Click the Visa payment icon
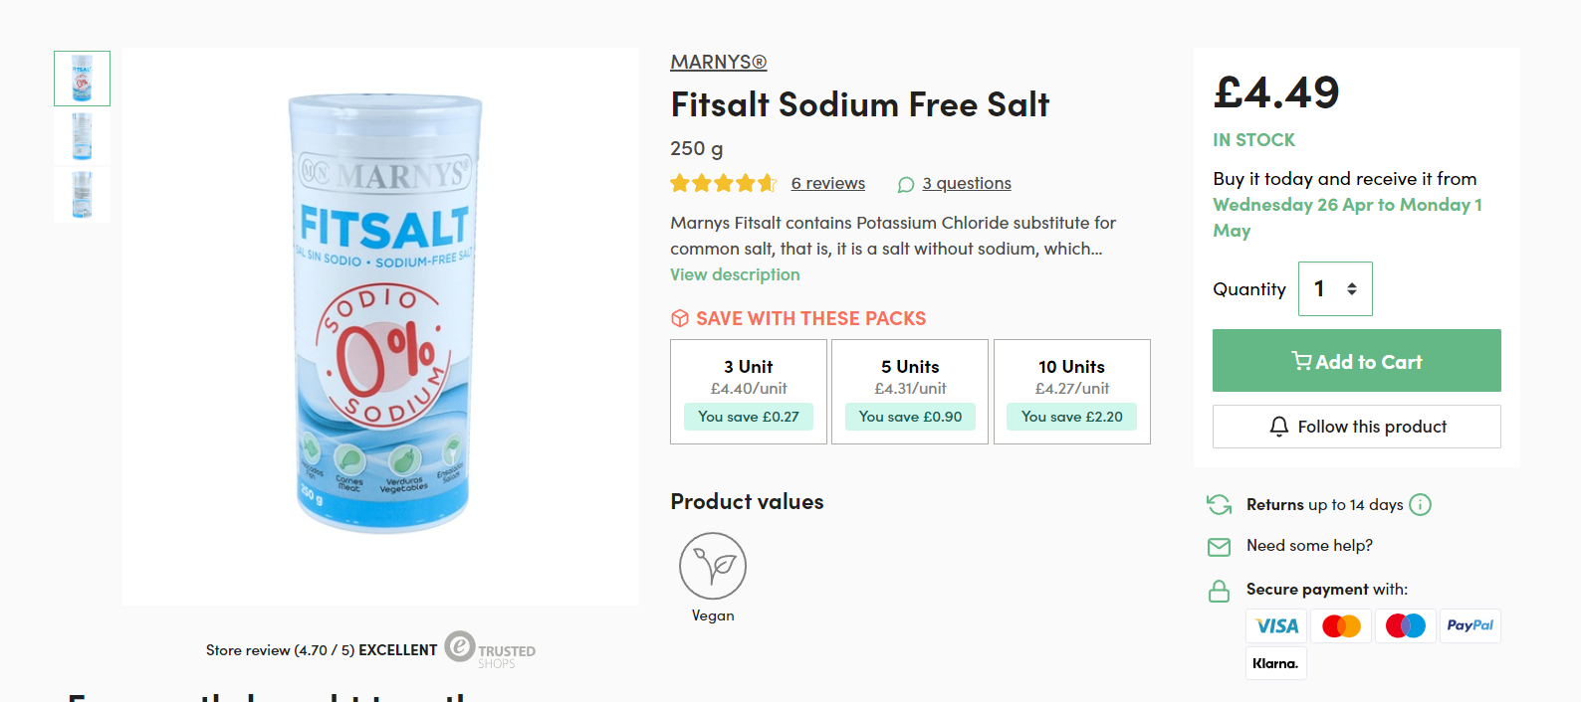This screenshot has height=702, width=1581. click(1276, 626)
